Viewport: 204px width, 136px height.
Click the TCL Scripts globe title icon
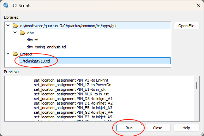[6, 5]
